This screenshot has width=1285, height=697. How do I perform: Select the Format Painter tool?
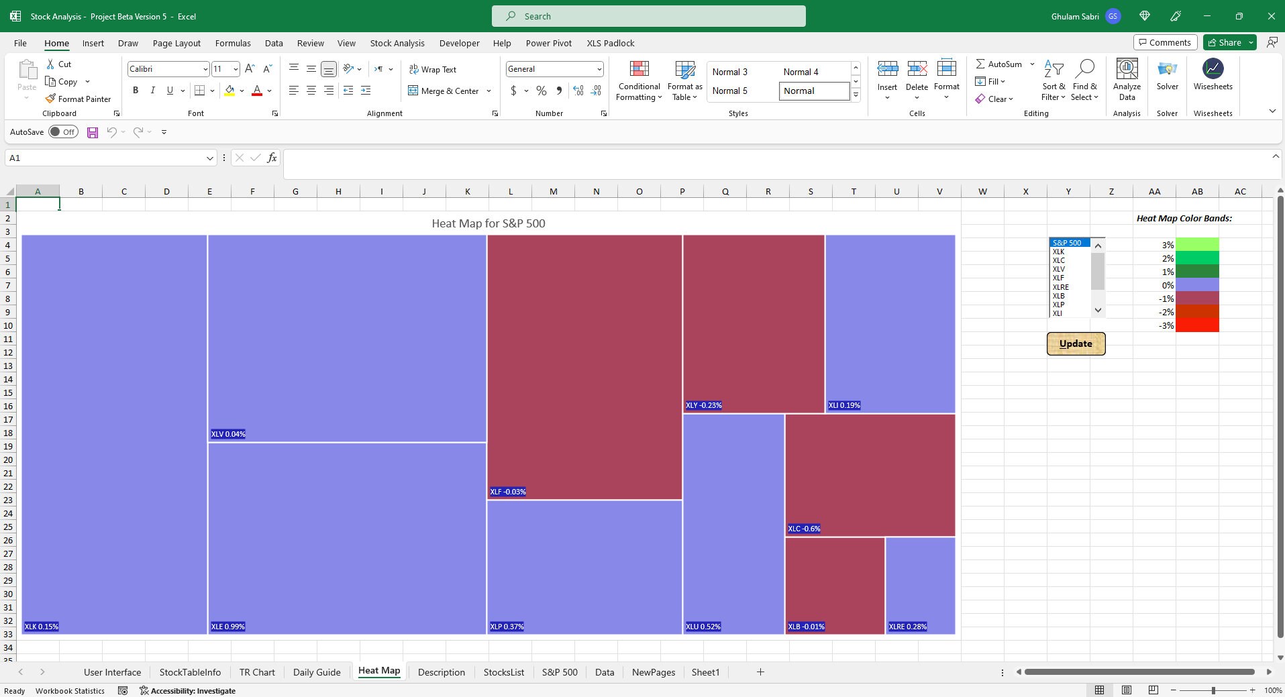pyautogui.click(x=79, y=99)
